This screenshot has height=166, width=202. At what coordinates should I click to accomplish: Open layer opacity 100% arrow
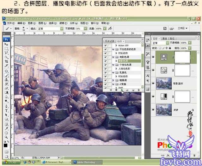pyautogui.click(x=190, y=43)
